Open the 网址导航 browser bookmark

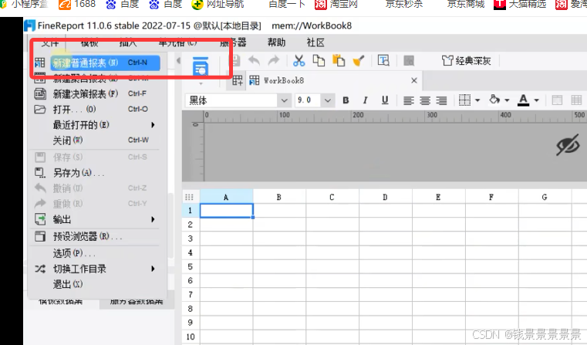(x=218, y=4)
